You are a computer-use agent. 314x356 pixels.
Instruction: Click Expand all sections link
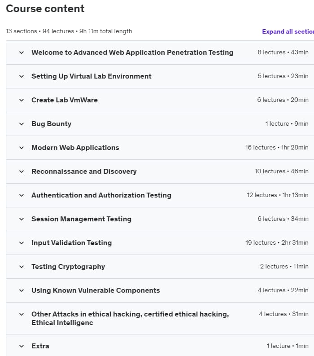288,31
